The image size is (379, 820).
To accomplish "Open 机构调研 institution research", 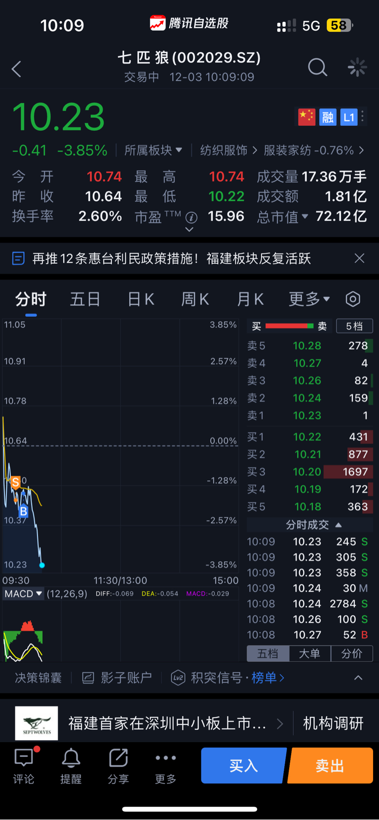I will click(x=333, y=723).
